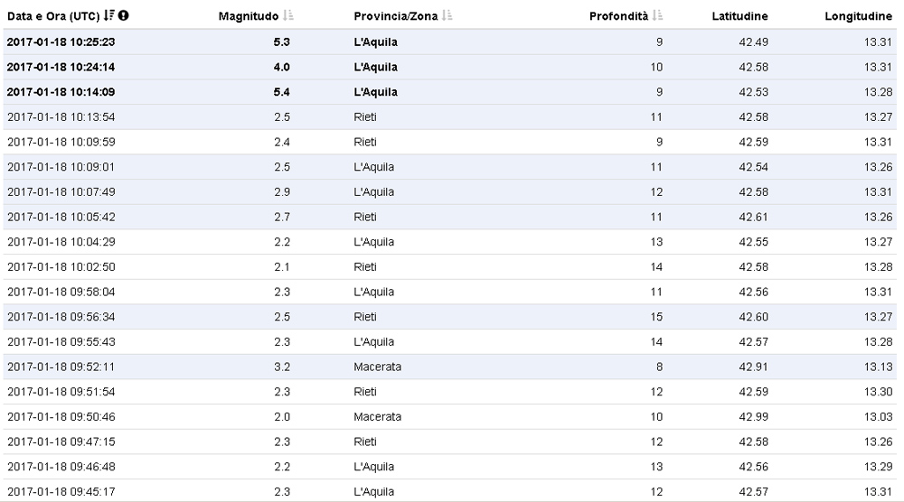
Task: Click the sort icon beside Provincia/Zona
Action: tap(447, 15)
